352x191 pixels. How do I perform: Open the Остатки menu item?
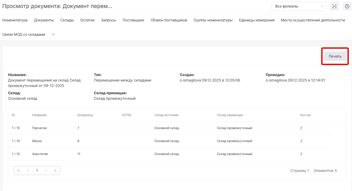pyautogui.click(x=87, y=20)
